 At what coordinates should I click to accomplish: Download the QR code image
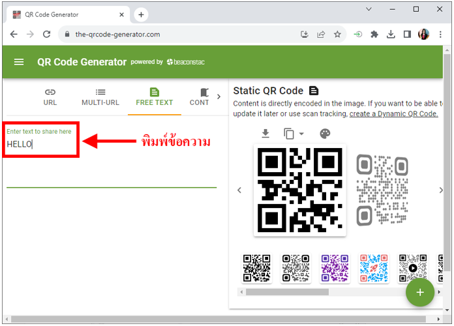(265, 134)
